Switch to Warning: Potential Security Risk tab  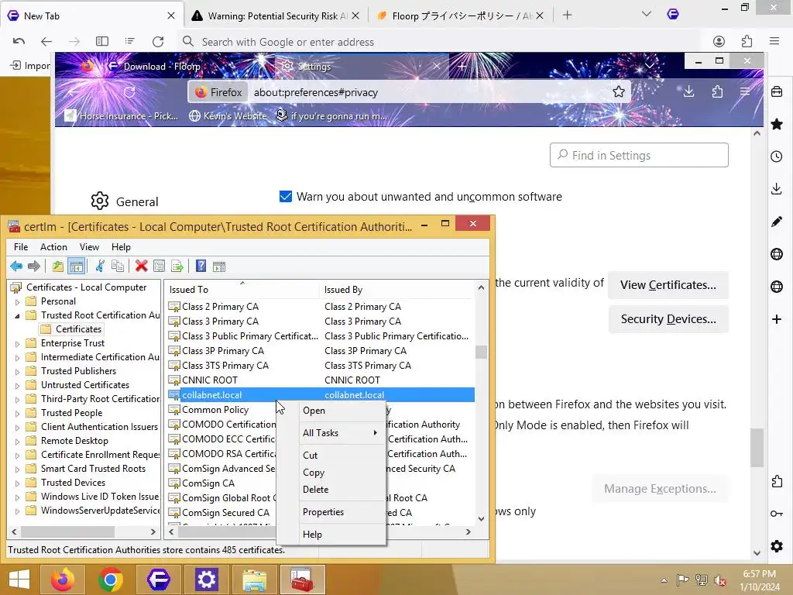(x=276, y=15)
